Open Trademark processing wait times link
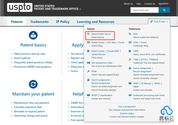This screenshot has height=125, width=178. 149,95
